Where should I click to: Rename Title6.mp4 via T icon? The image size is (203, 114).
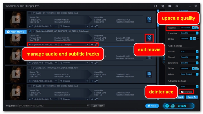pyautogui.click(x=34, y=86)
